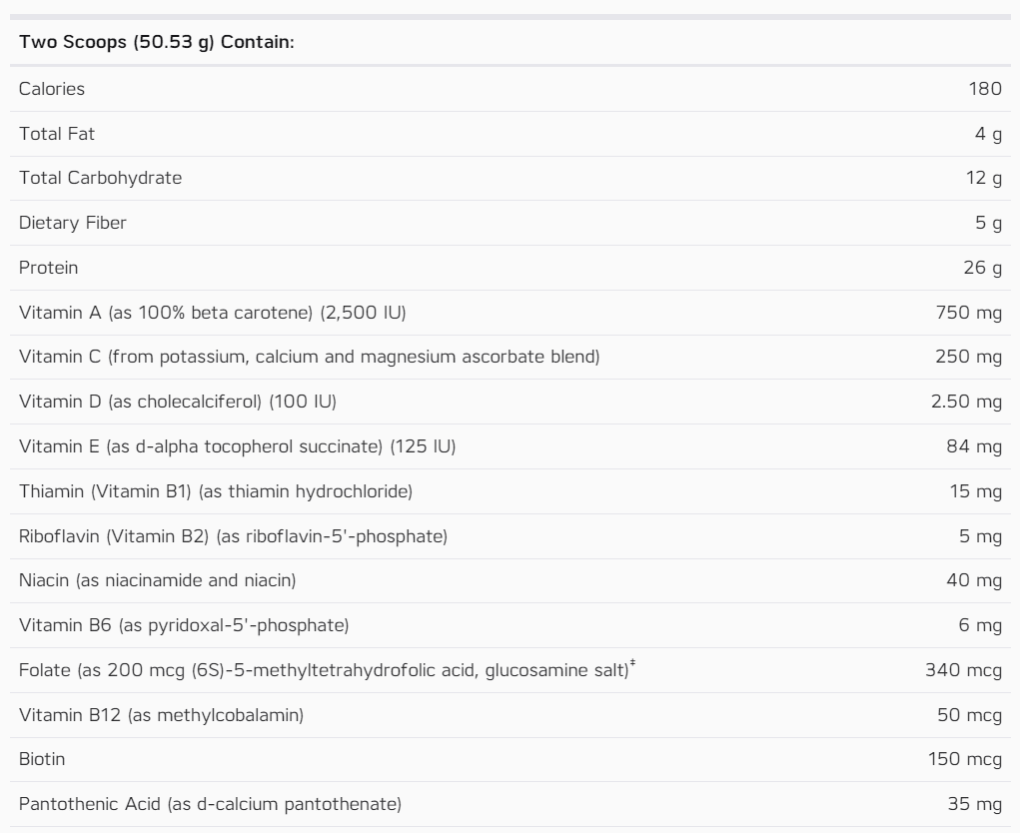Select the Vitamin B12 methylcobalamin row
The width and height of the screenshot is (1020, 833).
pyautogui.click(x=510, y=715)
